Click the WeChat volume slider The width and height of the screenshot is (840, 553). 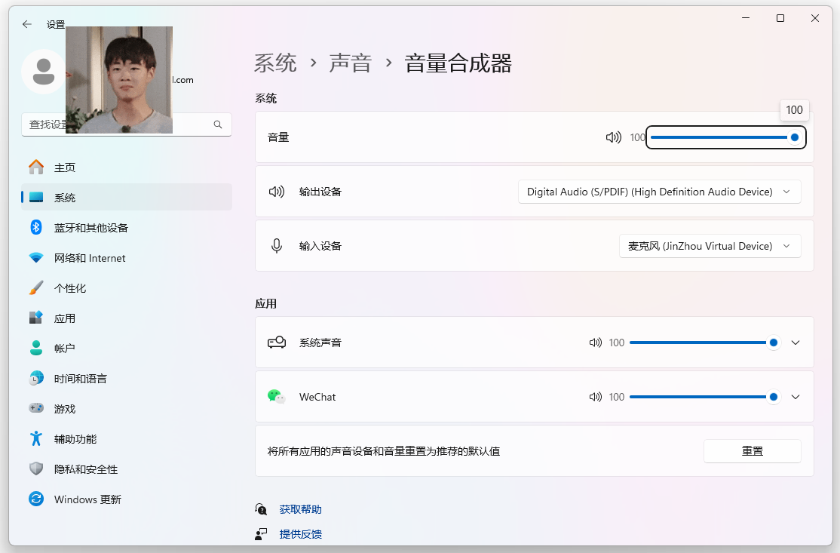pyautogui.click(x=704, y=397)
